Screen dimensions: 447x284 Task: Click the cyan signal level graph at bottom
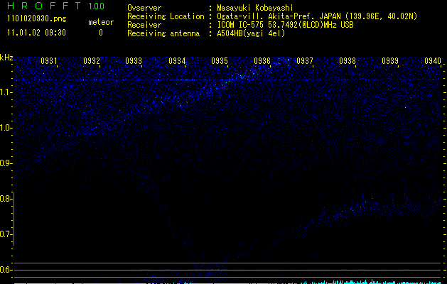[x=227, y=282]
